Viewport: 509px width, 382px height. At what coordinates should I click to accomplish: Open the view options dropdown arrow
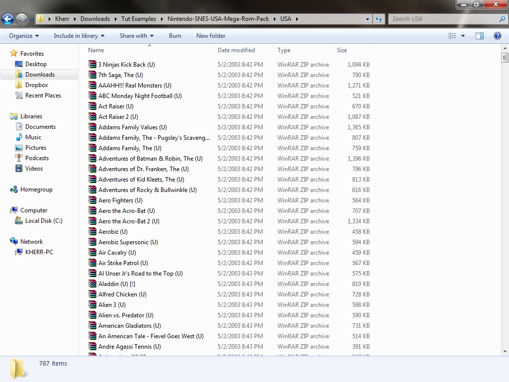463,36
